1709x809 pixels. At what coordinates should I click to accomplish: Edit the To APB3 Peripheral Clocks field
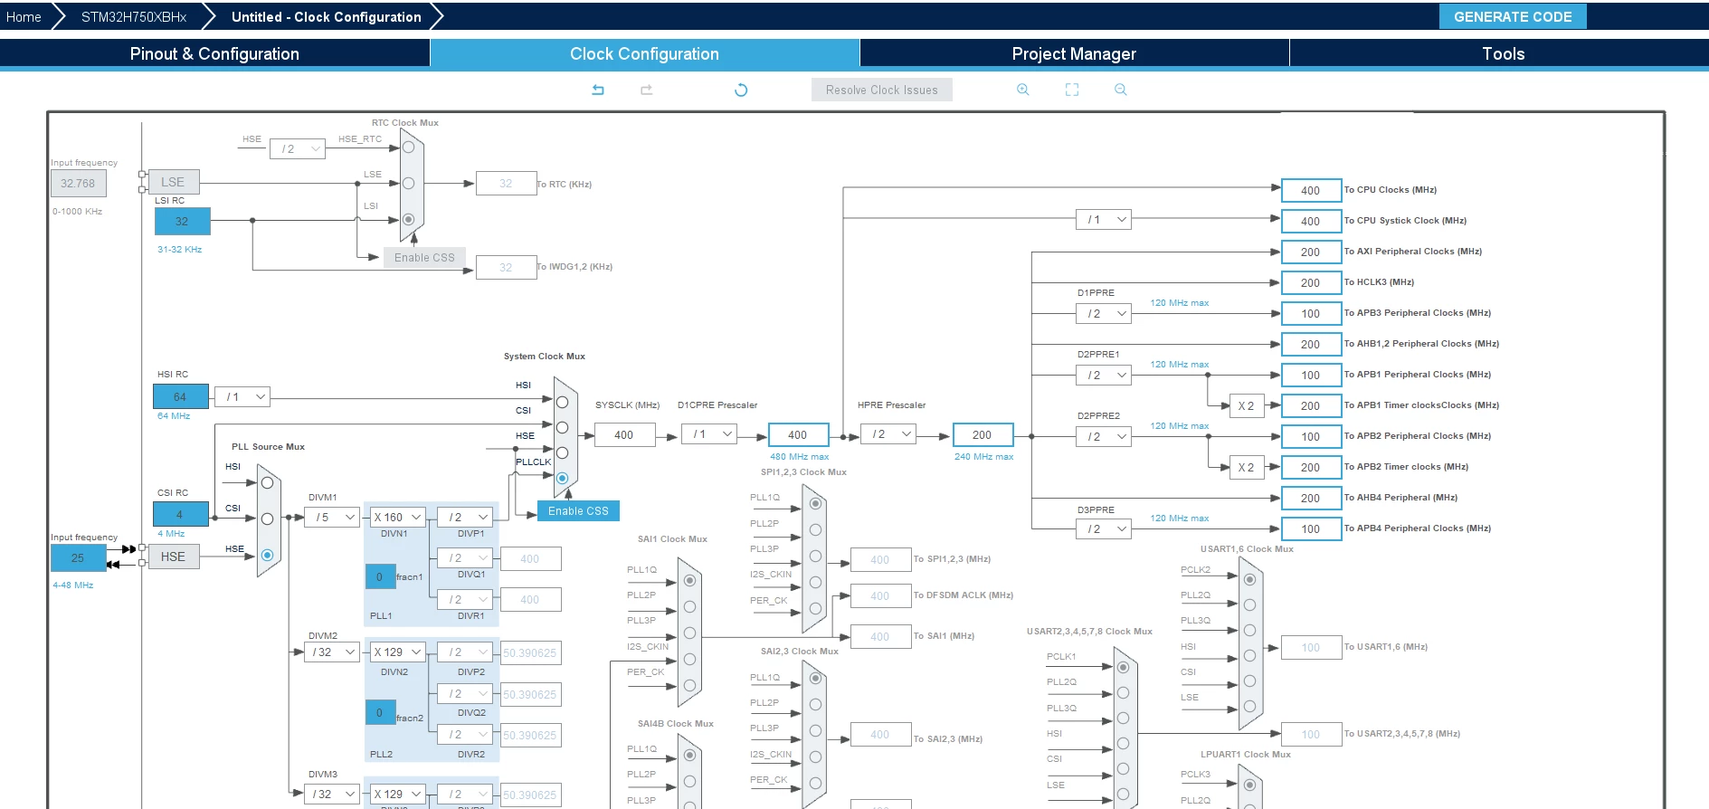point(1311,313)
